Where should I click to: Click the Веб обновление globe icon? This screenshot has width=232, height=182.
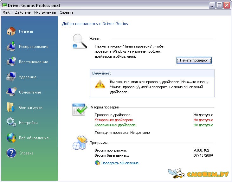[11, 138]
